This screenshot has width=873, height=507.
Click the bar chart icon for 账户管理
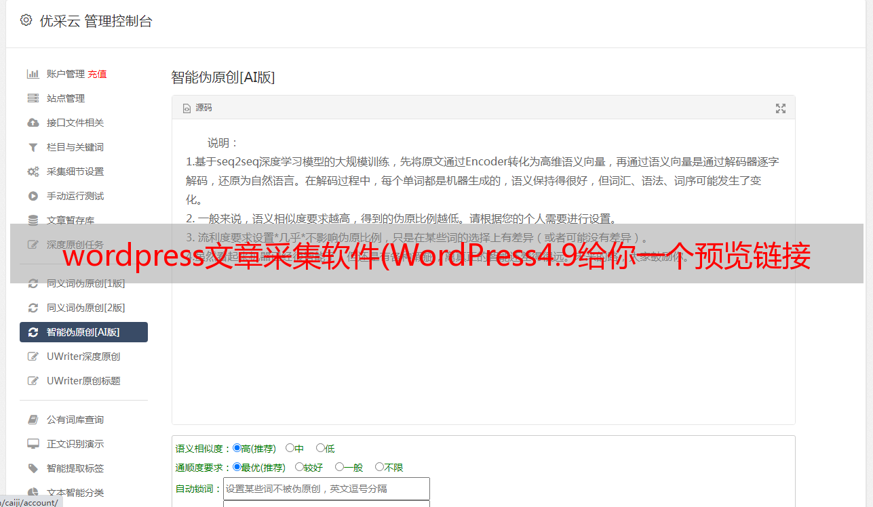[33, 74]
